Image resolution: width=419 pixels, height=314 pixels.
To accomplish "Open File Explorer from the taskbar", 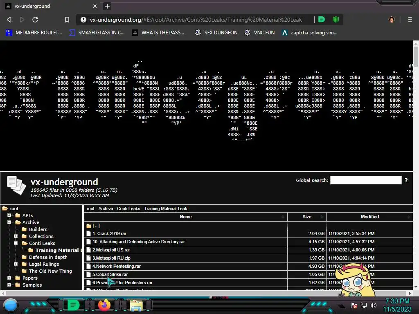I will tap(136, 305).
